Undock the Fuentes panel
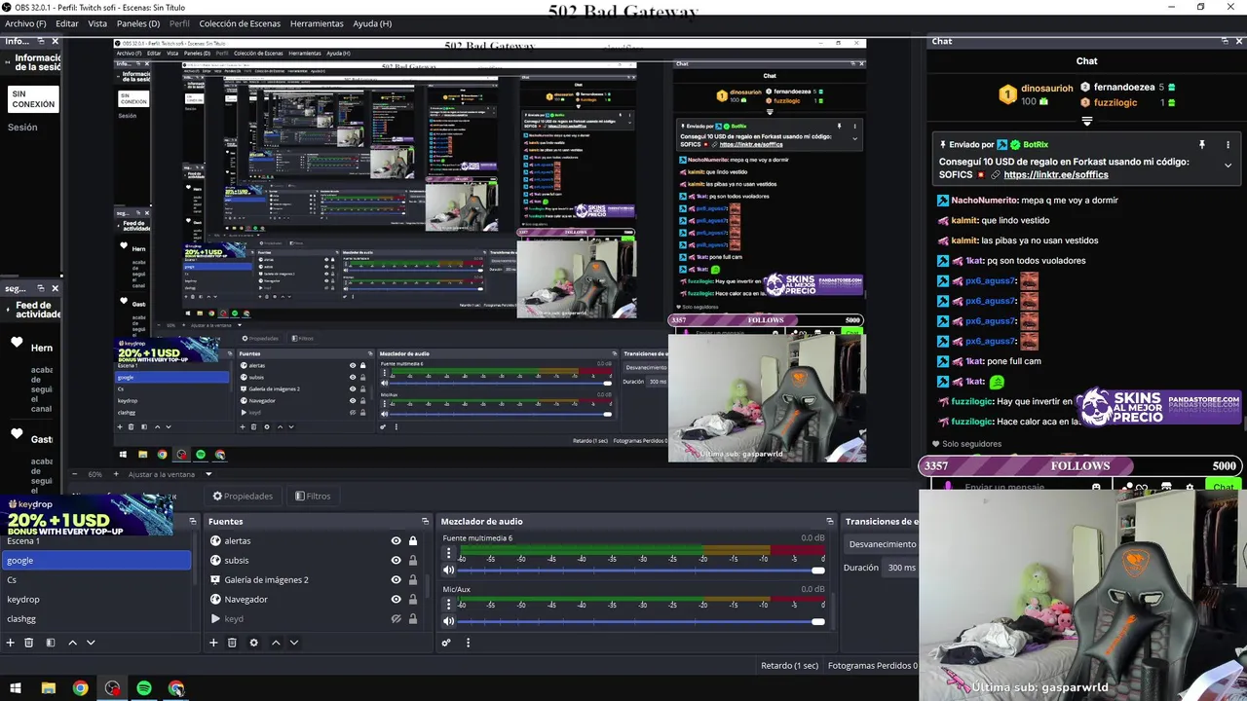The width and height of the screenshot is (1247, 701). pyautogui.click(x=425, y=521)
